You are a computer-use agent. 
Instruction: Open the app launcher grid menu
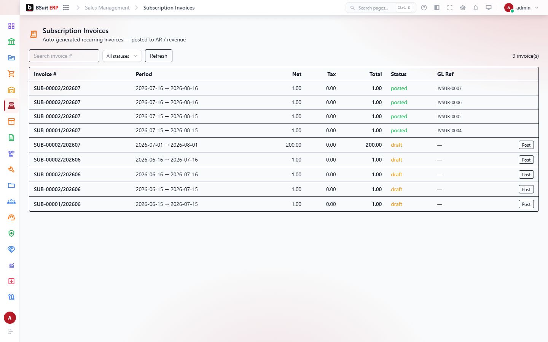pos(66,8)
